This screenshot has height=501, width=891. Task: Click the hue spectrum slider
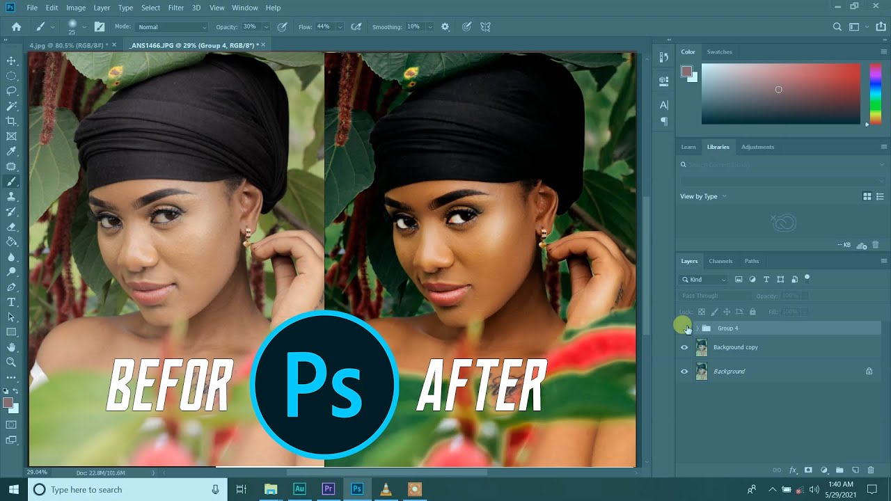pos(876,94)
